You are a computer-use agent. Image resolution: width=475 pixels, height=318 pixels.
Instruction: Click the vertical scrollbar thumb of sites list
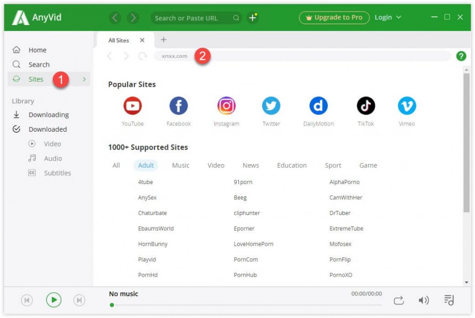click(466, 143)
